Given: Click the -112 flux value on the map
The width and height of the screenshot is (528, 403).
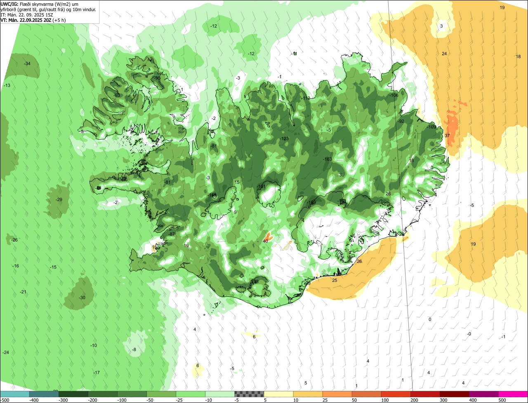Looking at the screenshot, I should coord(306,98).
